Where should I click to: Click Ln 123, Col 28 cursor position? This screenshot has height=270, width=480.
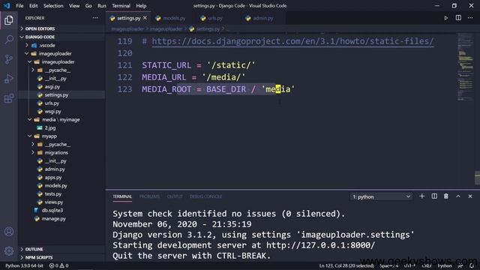coord(346,265)
